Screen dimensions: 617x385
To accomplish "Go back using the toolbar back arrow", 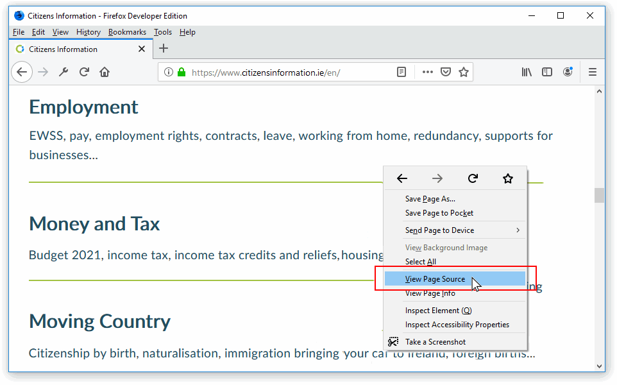I will tap(22, 72).
